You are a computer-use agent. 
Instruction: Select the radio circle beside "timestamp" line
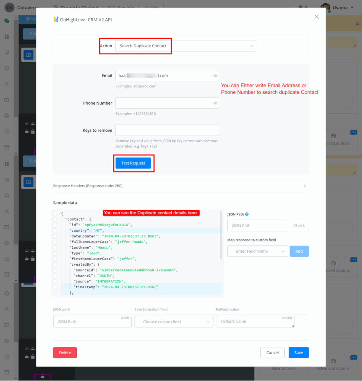click(55, 287)
